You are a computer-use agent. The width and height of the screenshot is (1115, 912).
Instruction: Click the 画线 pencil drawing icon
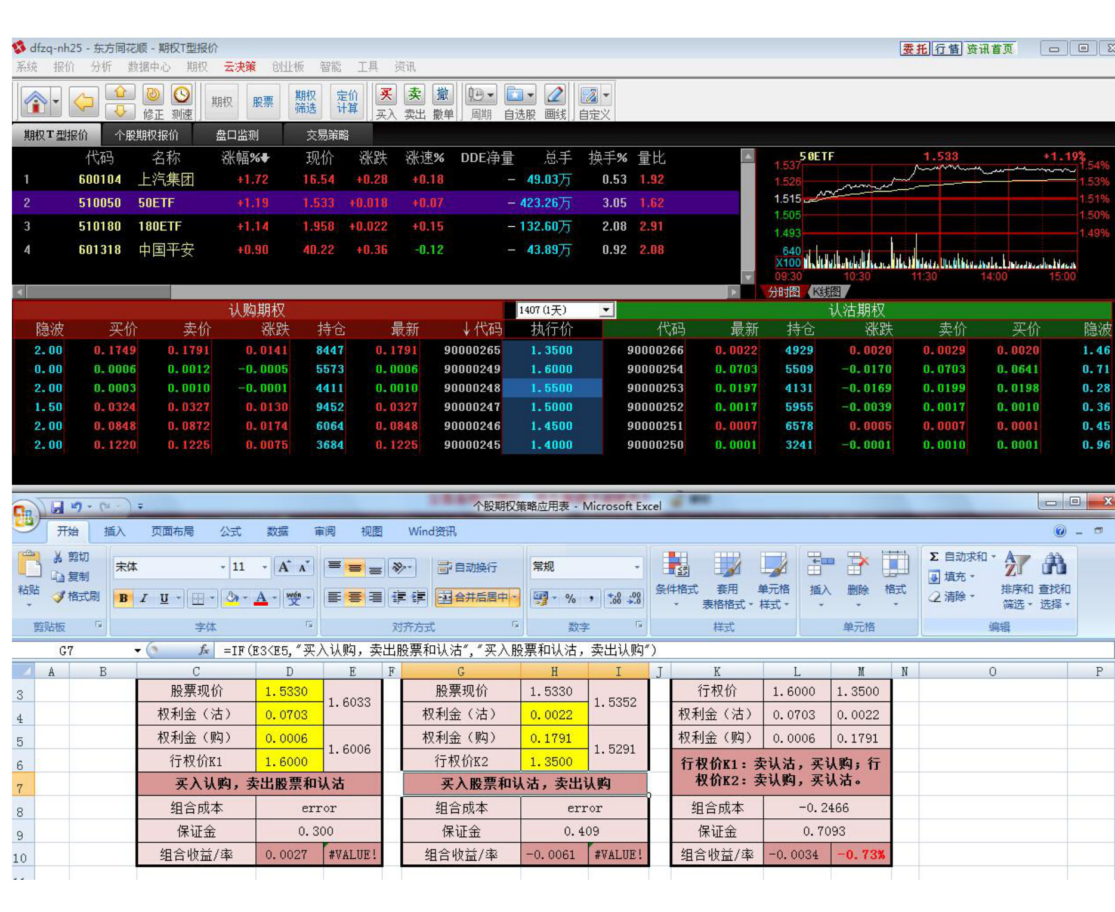click(x=555, y=95)
